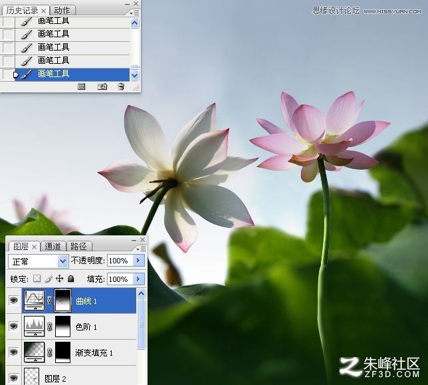Toggle history brush source on highlighted state
The height and width of the screenshot is (385, 428).
click(7, 74)
